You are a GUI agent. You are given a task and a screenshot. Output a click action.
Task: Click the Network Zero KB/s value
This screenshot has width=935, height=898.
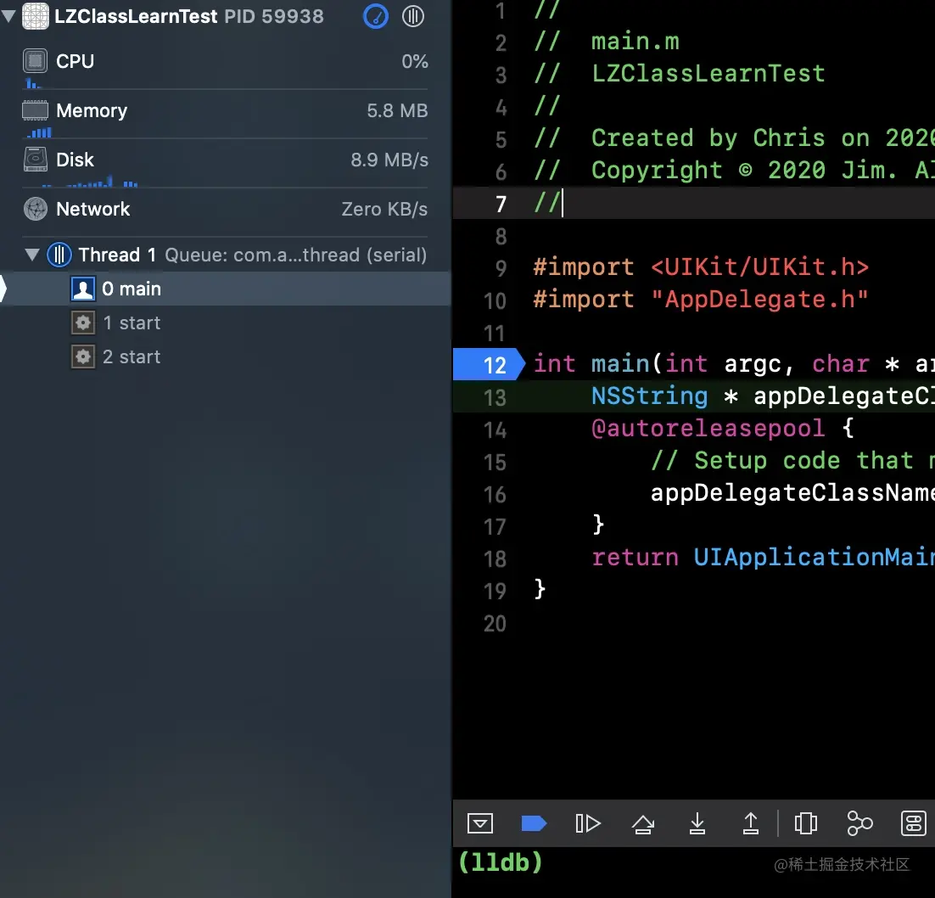click(x=384, y=210)
